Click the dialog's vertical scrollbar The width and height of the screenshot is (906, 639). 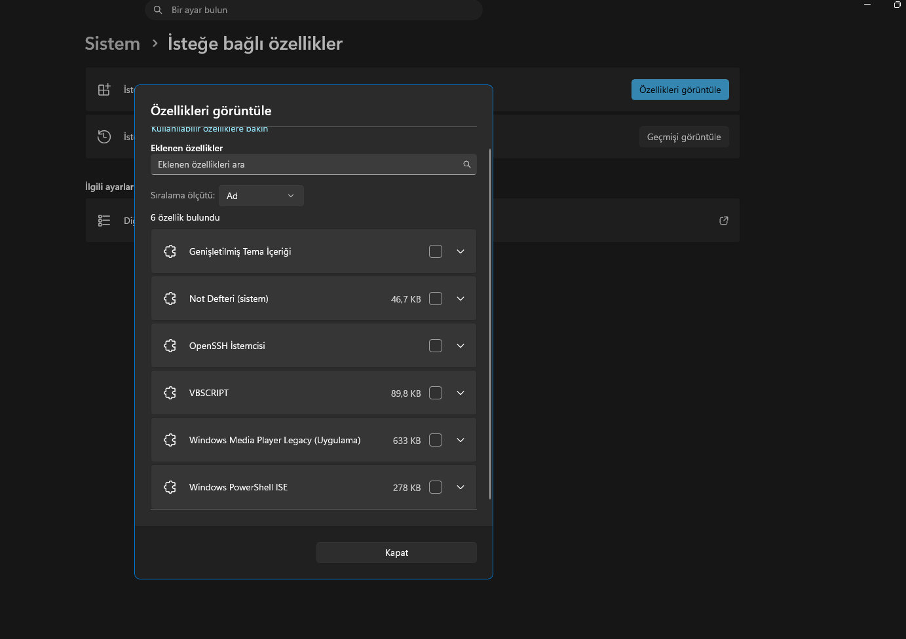489,324
